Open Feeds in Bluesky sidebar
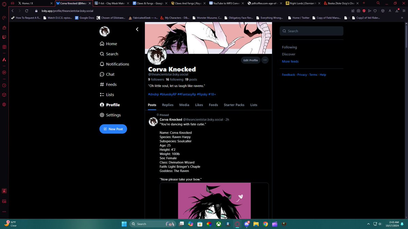408x229 pixels. point(108,84)
